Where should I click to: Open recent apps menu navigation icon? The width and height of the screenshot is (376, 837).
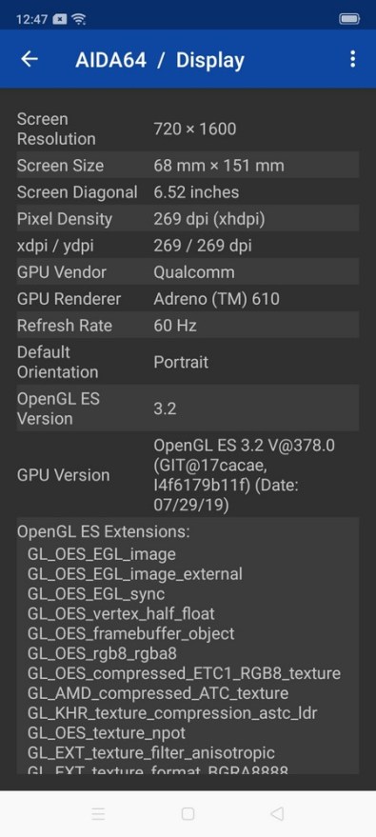tap(98, 813)
